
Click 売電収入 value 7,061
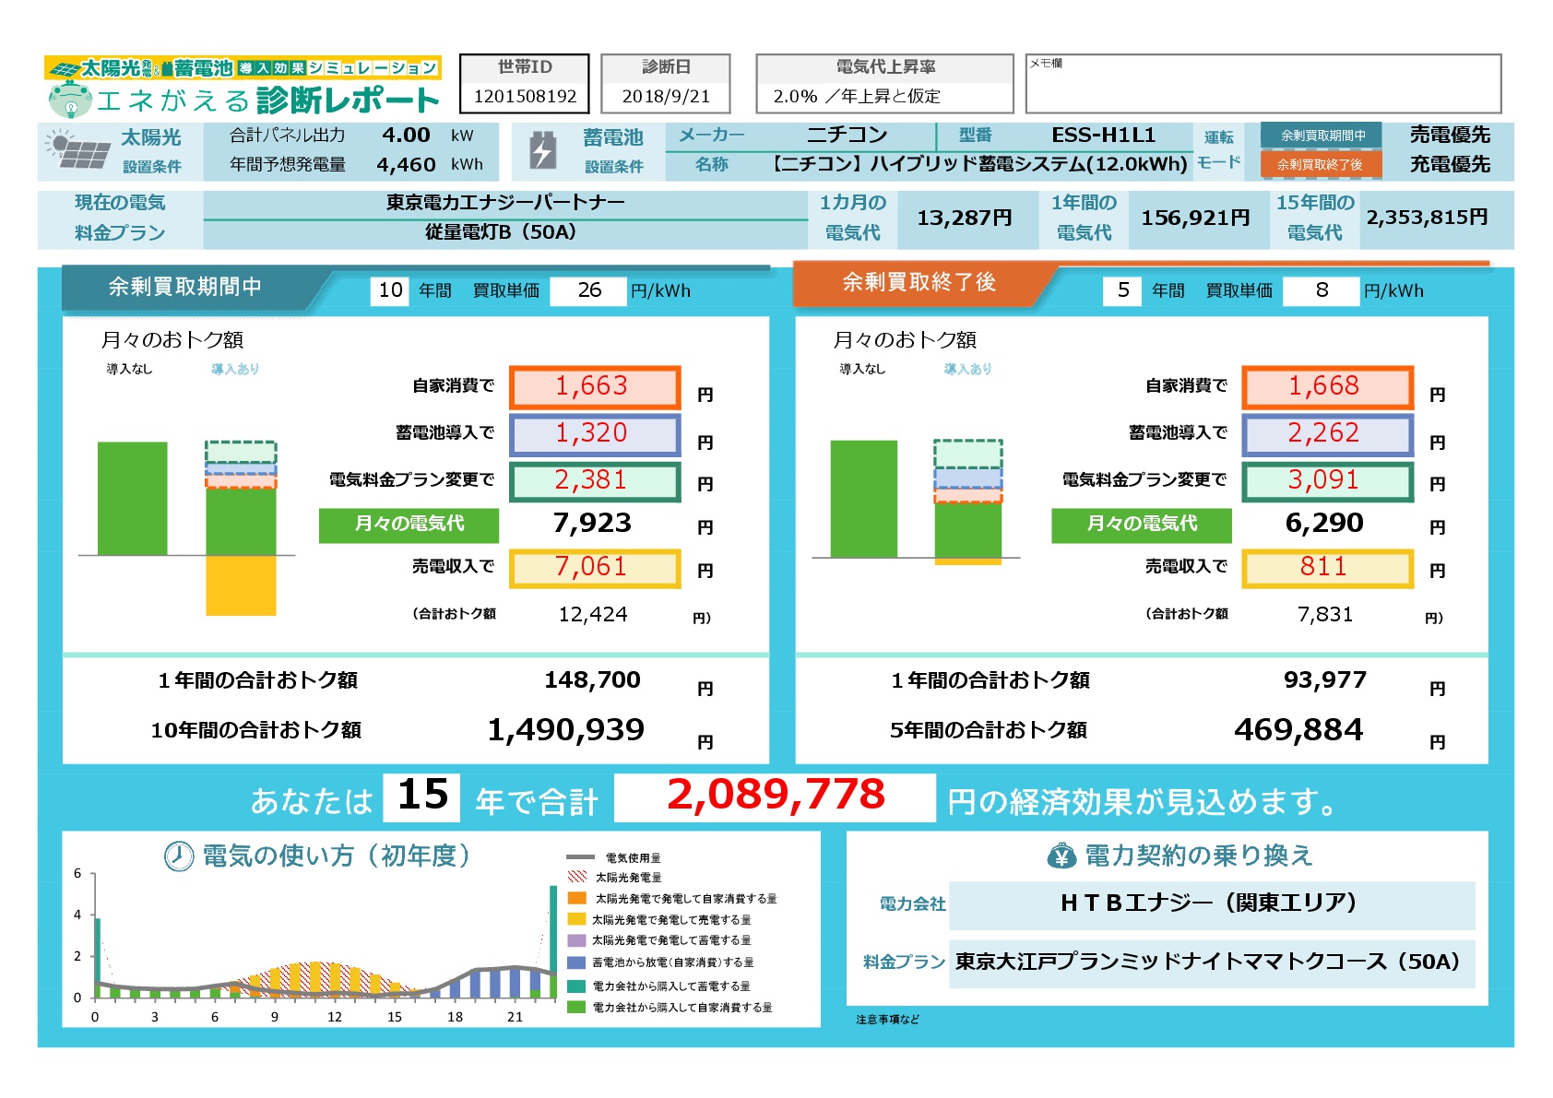tap(595, 568)
